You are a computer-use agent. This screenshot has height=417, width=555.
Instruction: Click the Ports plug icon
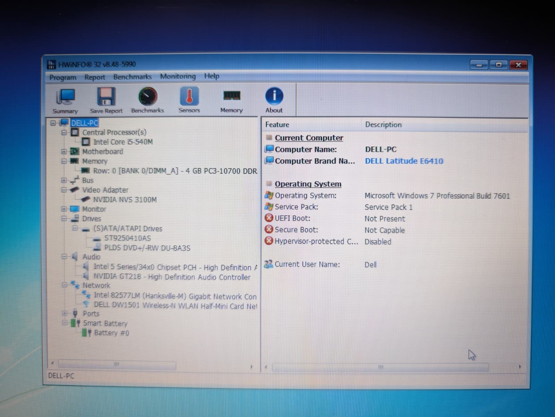75,313
